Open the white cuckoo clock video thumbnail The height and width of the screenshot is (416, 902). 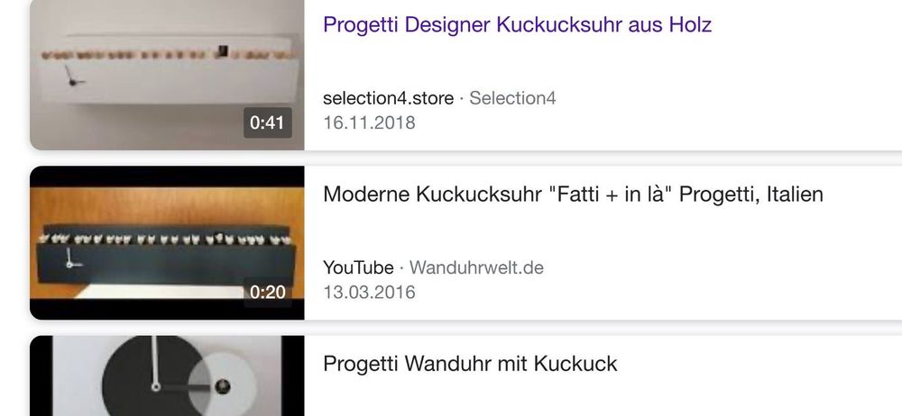[x=167, y=75]
